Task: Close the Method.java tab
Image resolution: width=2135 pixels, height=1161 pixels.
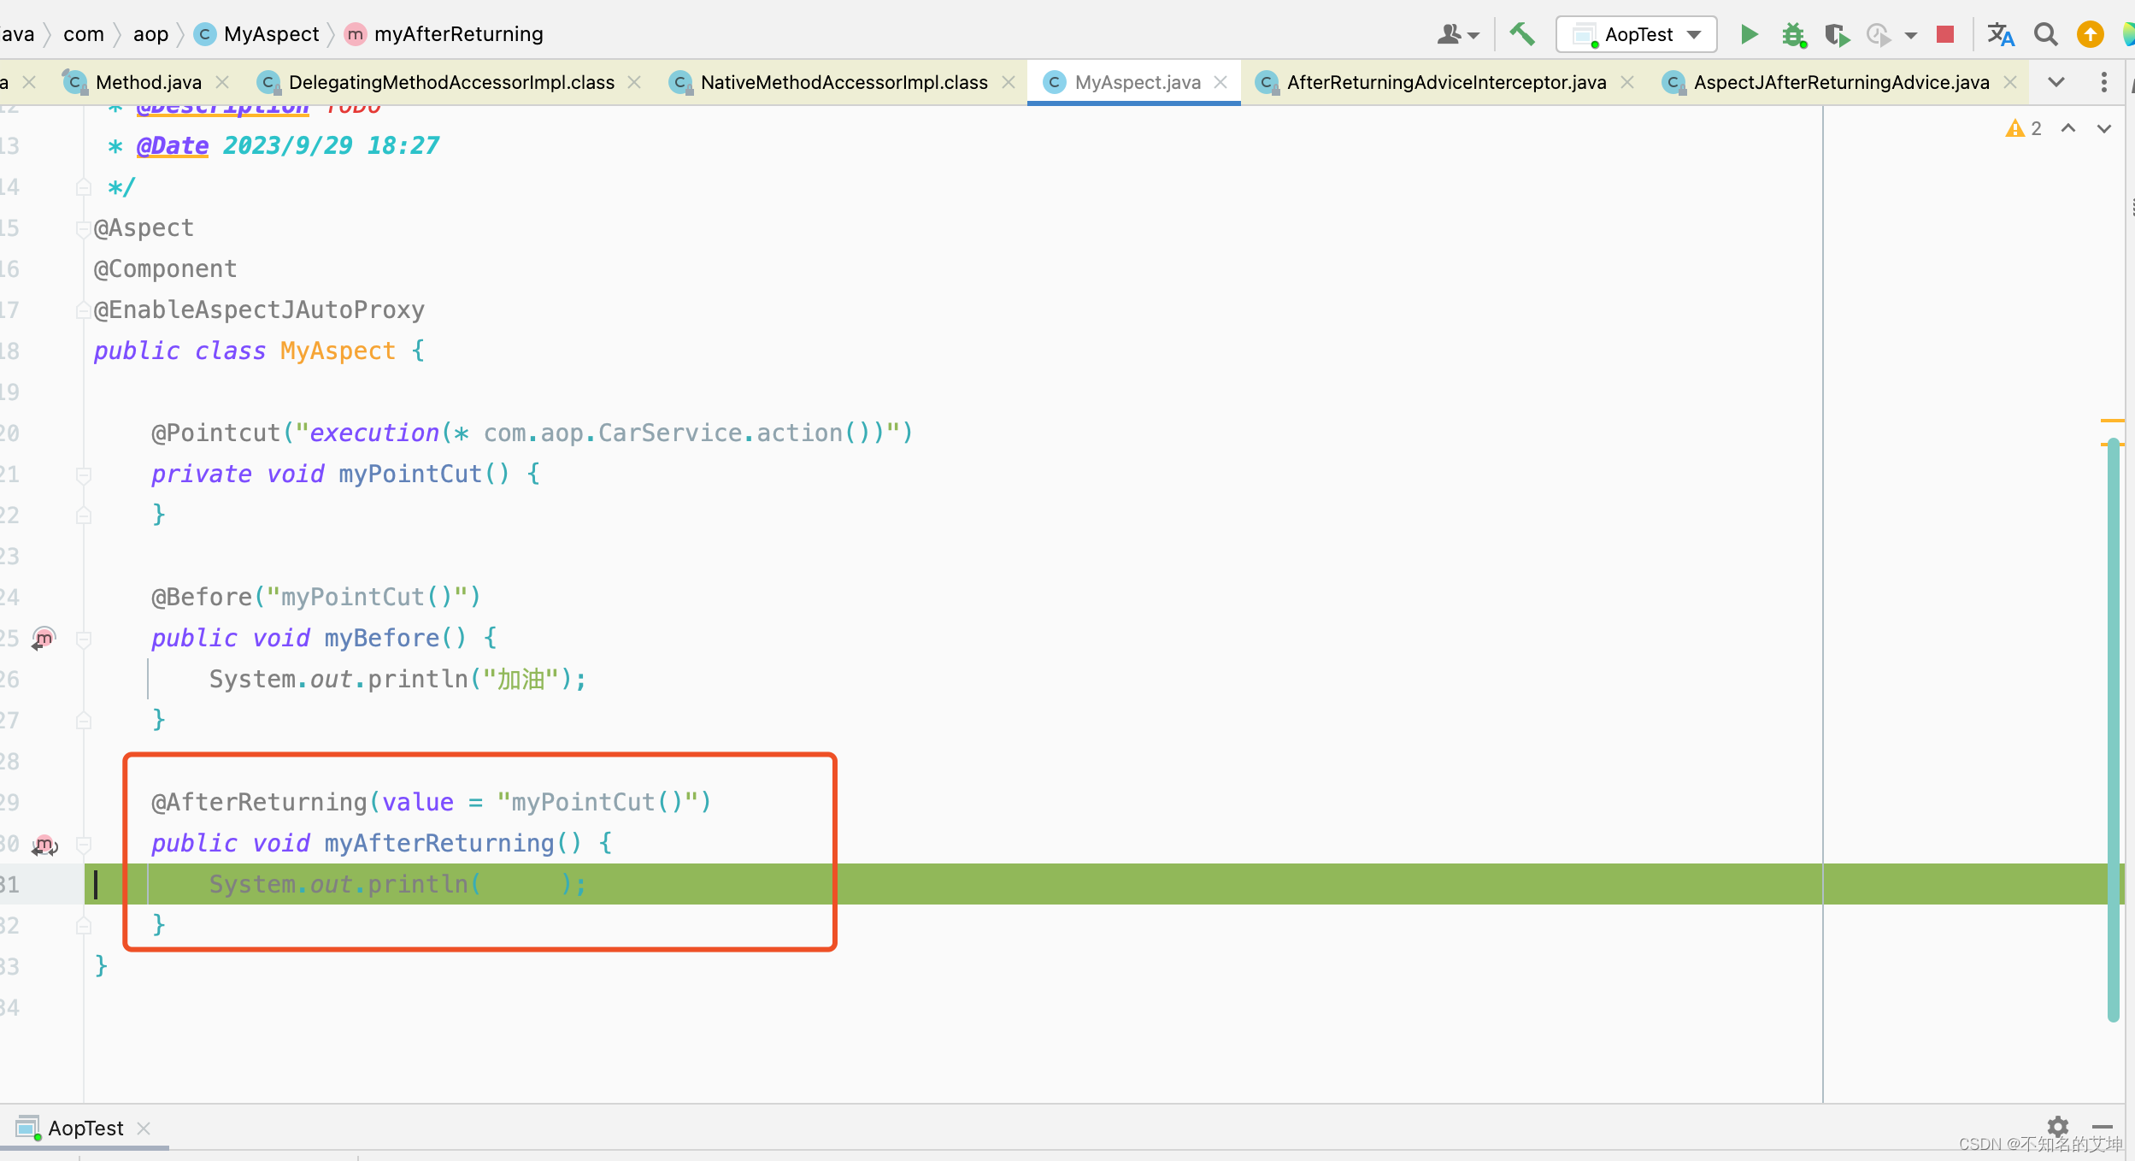Action: coord(222,82)
